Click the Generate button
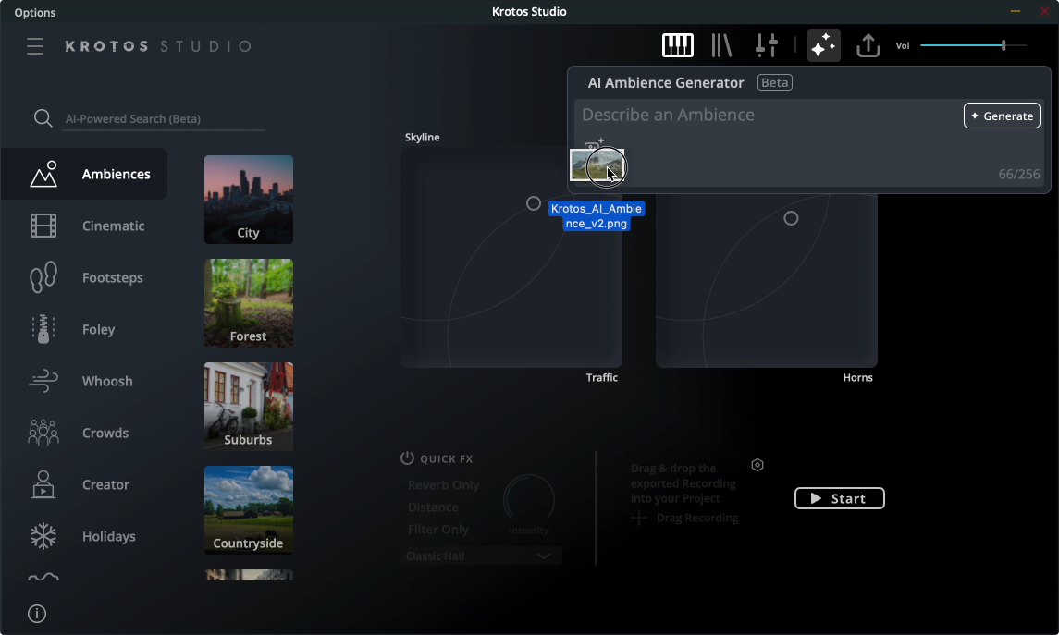Screen dimensions: 1059x635 tap(1002, 116)
